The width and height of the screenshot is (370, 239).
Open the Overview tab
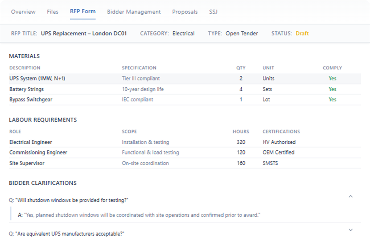pos(23,12)
